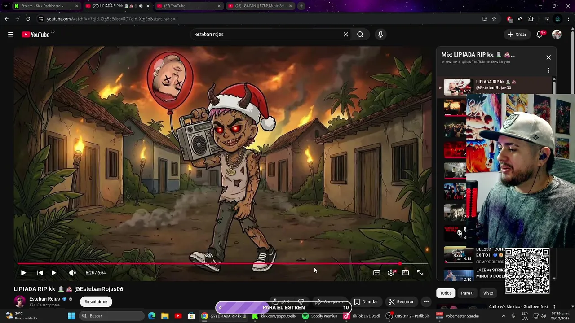
Task: Go to YouTube home via logo
Action: pos(35,35)
